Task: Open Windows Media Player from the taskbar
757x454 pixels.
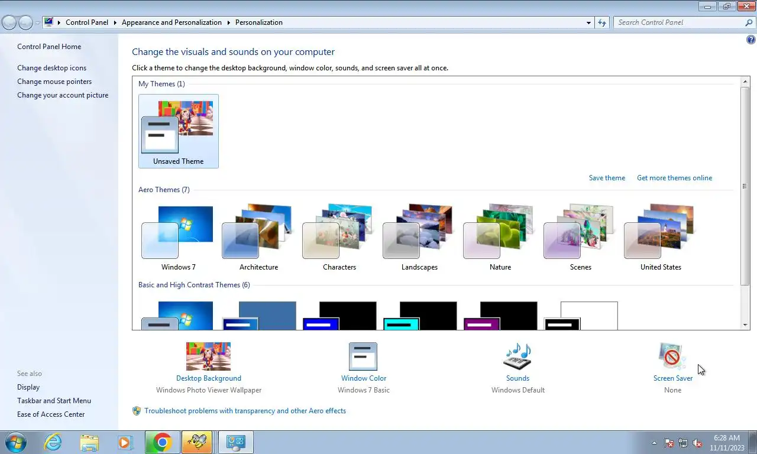Action: [125, 442]
